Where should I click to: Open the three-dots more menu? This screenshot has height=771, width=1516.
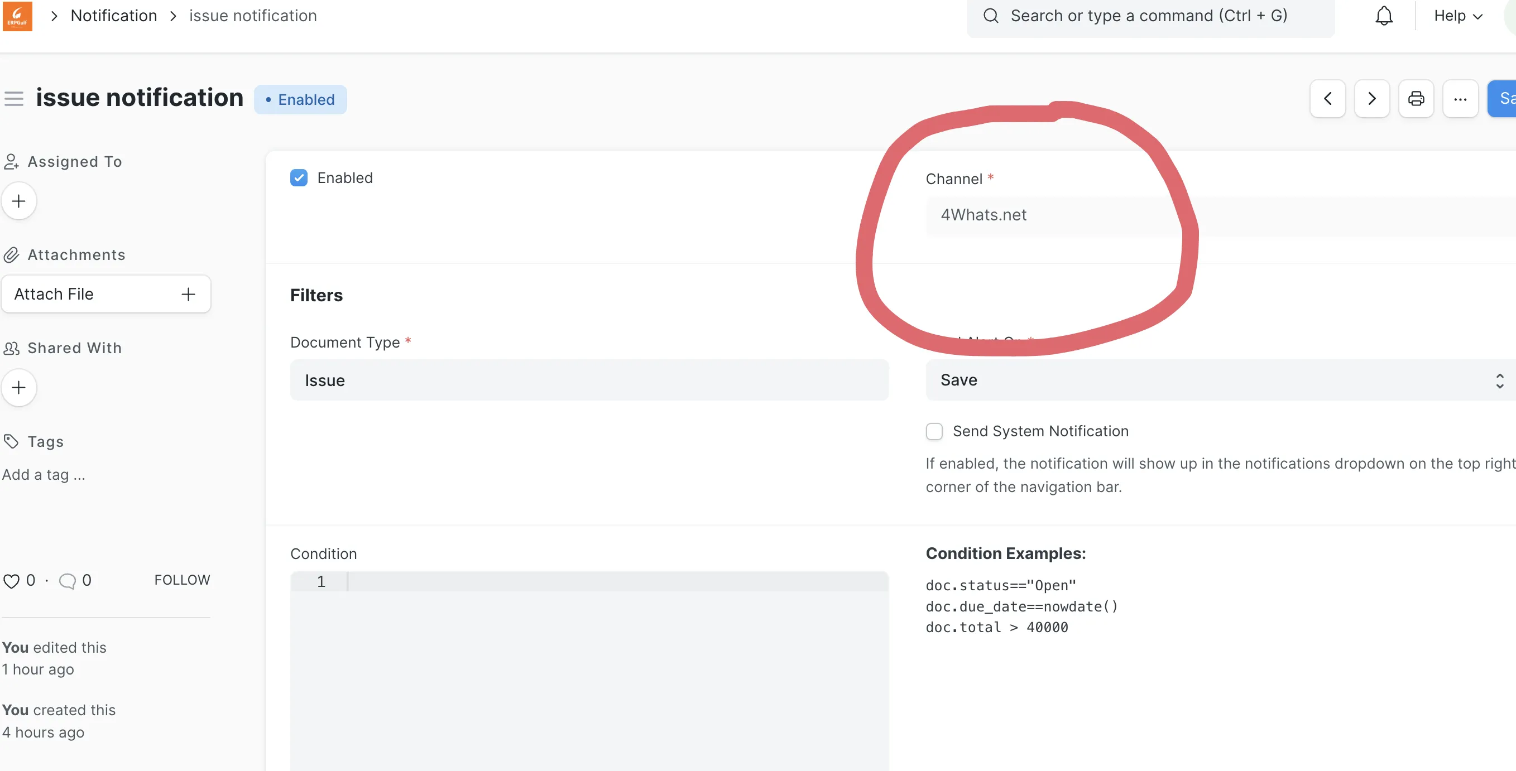pos(1460,98)
